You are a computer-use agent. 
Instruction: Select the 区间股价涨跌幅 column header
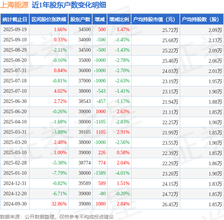48,19
